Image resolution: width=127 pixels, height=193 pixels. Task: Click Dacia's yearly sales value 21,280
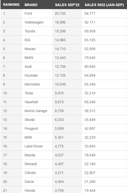(90, 182)
